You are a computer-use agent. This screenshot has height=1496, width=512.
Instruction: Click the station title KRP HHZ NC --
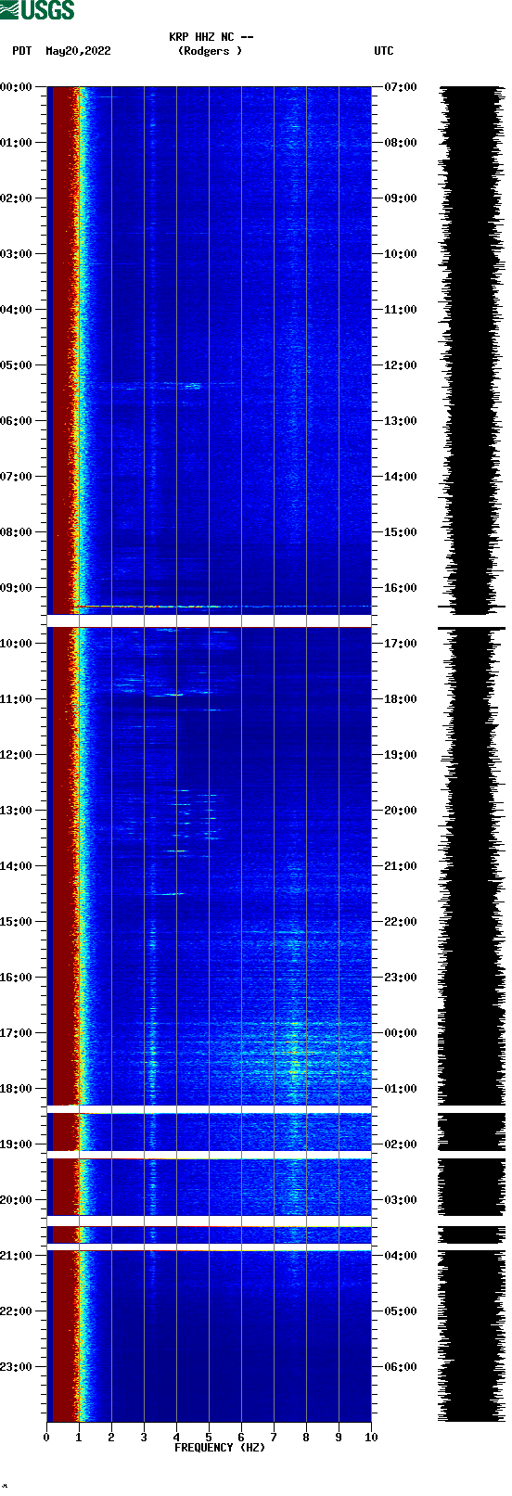pyautogui.click(x=211, y=37)
